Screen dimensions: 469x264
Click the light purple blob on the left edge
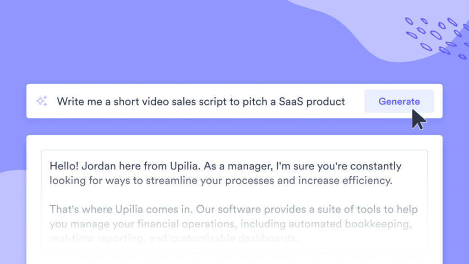[x=12, y=215]
